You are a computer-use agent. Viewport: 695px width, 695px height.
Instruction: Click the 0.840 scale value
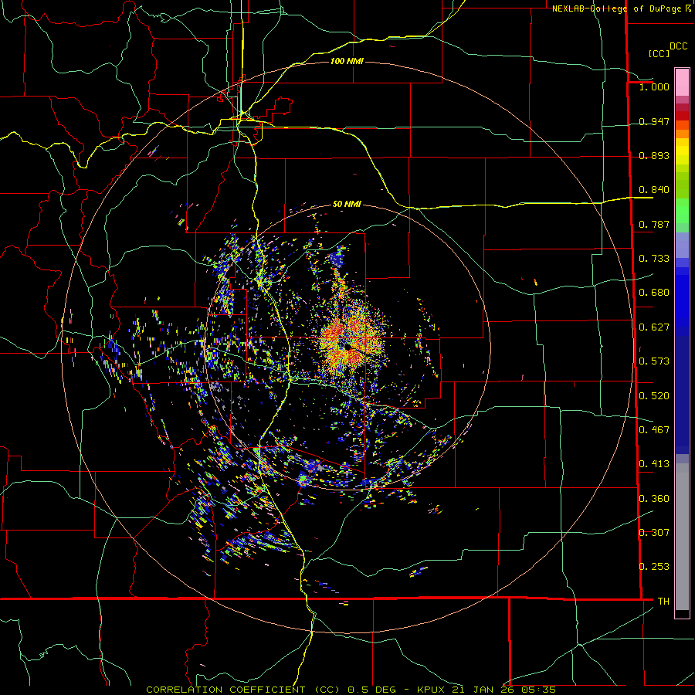point(654,190)
